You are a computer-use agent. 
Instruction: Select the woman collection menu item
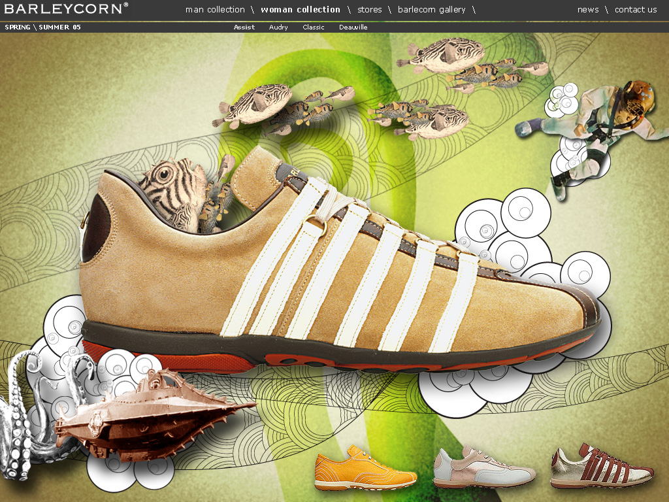tap(301, 9)
